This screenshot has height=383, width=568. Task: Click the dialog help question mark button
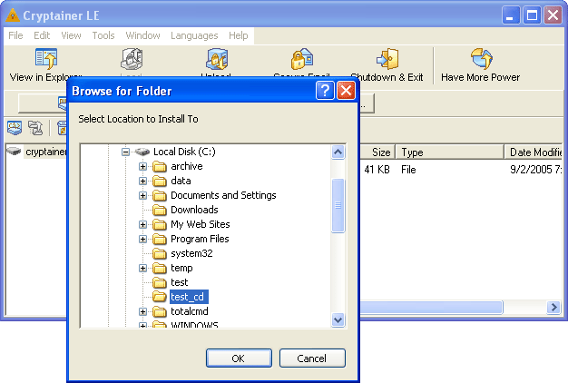tap(325, 90)
